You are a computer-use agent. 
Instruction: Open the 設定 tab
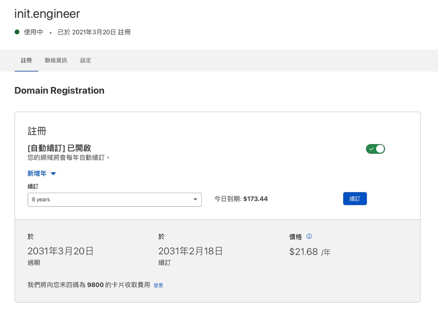[86, 61]
